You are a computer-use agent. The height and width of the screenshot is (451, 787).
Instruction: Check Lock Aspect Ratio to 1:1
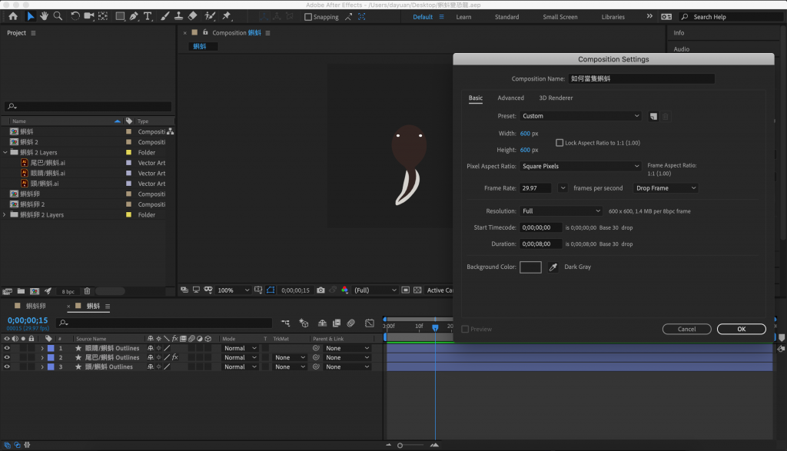point(559,143)
